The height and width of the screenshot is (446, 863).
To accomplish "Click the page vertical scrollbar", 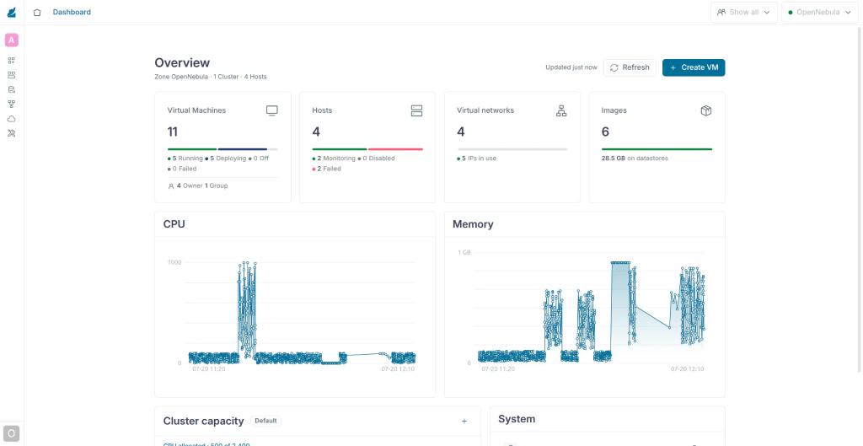I will click(x=860, y=198).
